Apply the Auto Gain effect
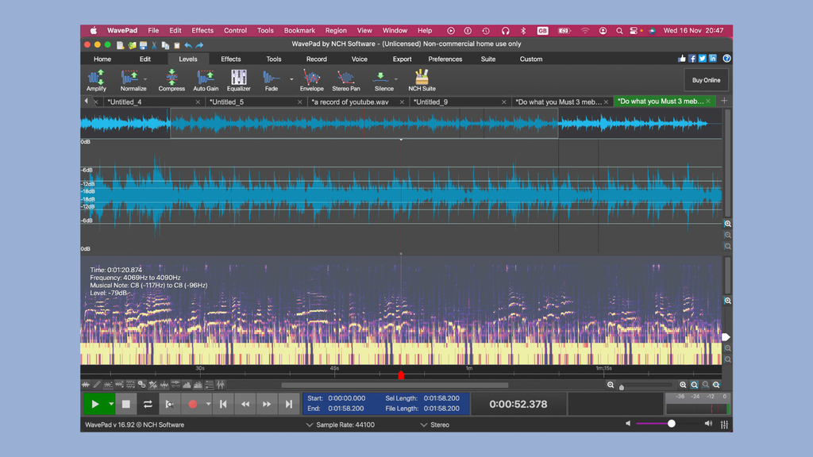Viewport: 813px width, 457px height. (206, 79)
